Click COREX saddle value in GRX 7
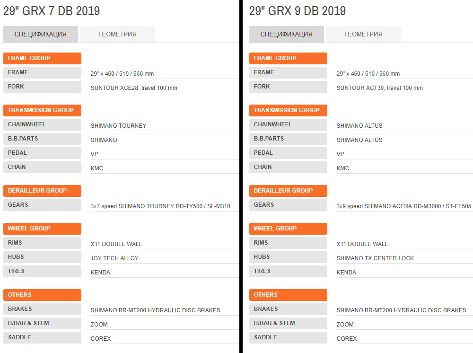473x353 pixels. (x=101, y=338)
